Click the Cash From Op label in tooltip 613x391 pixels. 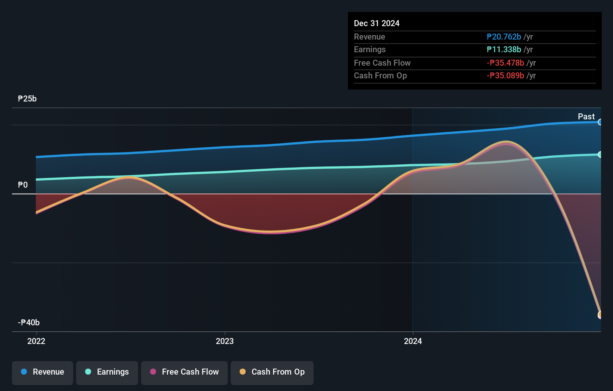(380, 75)
